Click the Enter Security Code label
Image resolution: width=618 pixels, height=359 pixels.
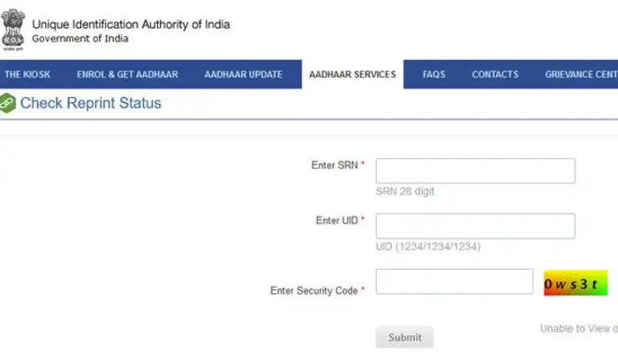click(313, 290)
